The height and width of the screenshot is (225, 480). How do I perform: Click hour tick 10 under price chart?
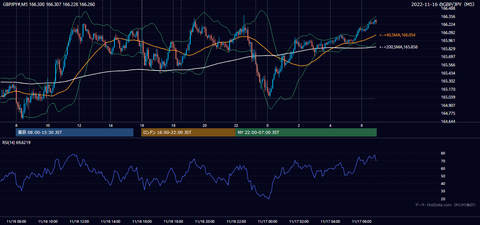point(48,125)
